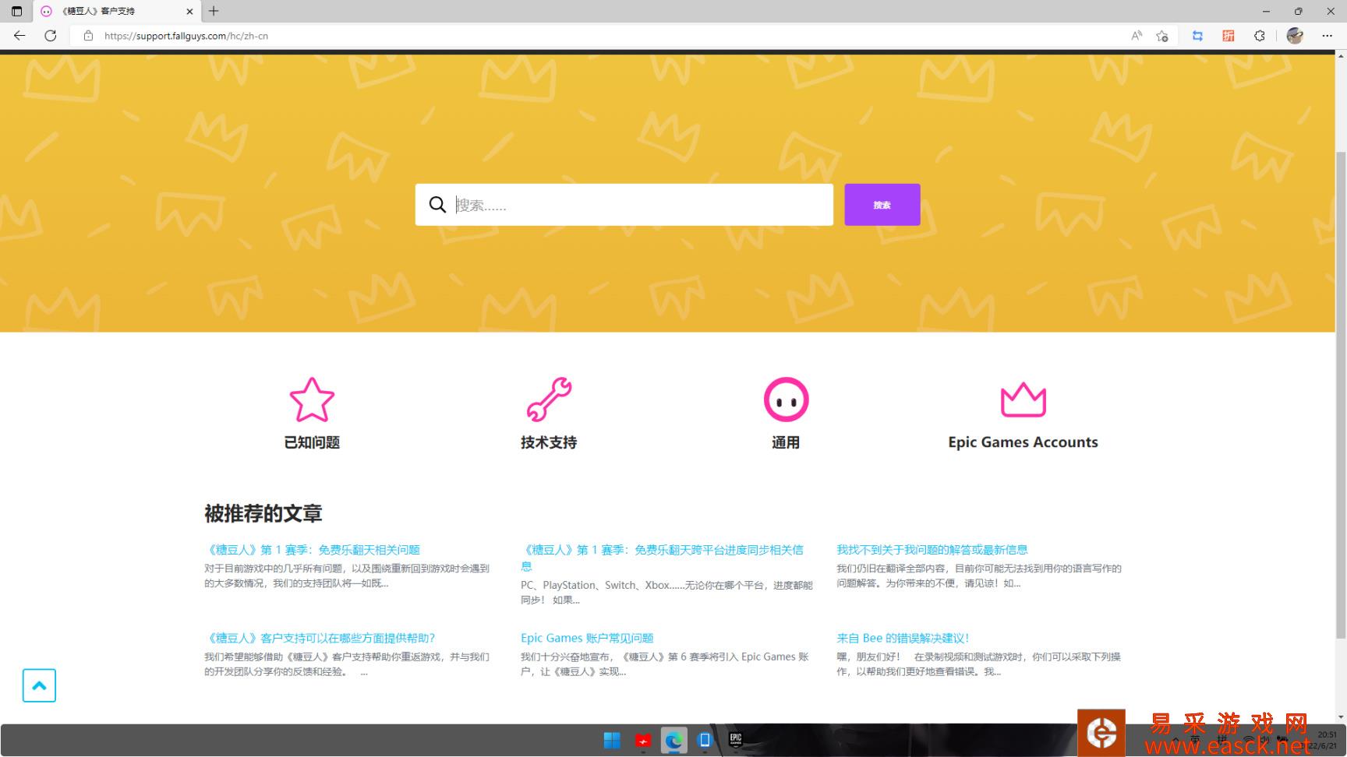Turn on Read Aloud in address bar
This screenshot has width=1347, height=757.
(1137, 36)
